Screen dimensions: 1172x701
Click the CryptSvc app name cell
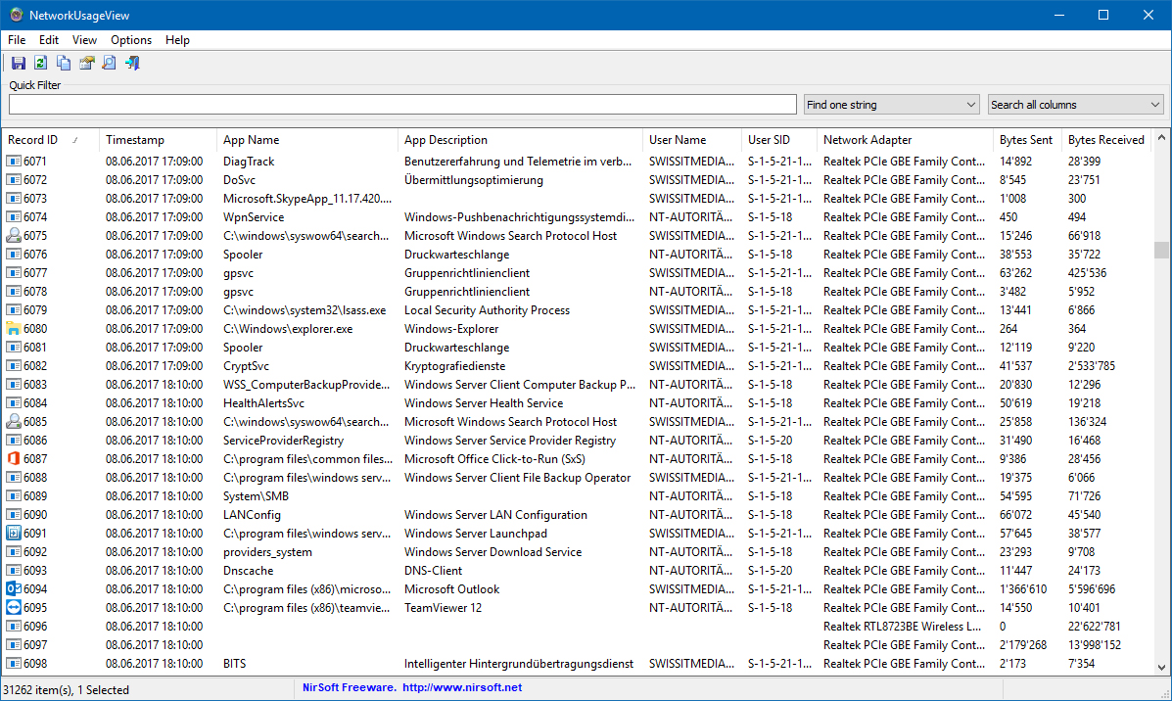[246, 366]
